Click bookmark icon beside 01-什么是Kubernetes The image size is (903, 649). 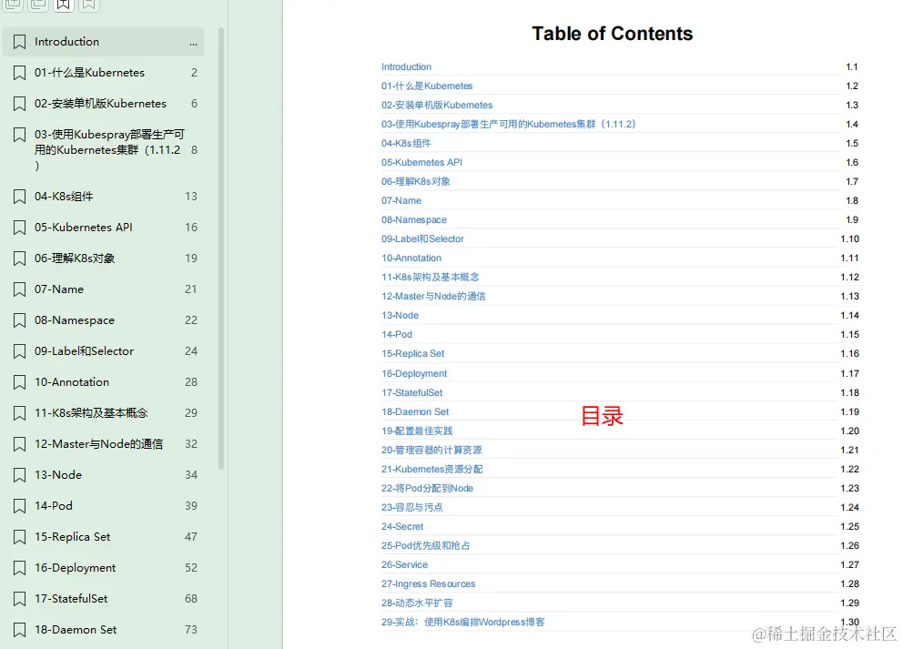(20, 73)
